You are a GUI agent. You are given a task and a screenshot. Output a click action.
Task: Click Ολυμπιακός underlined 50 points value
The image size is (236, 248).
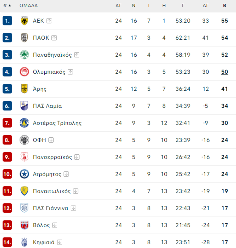224,72
